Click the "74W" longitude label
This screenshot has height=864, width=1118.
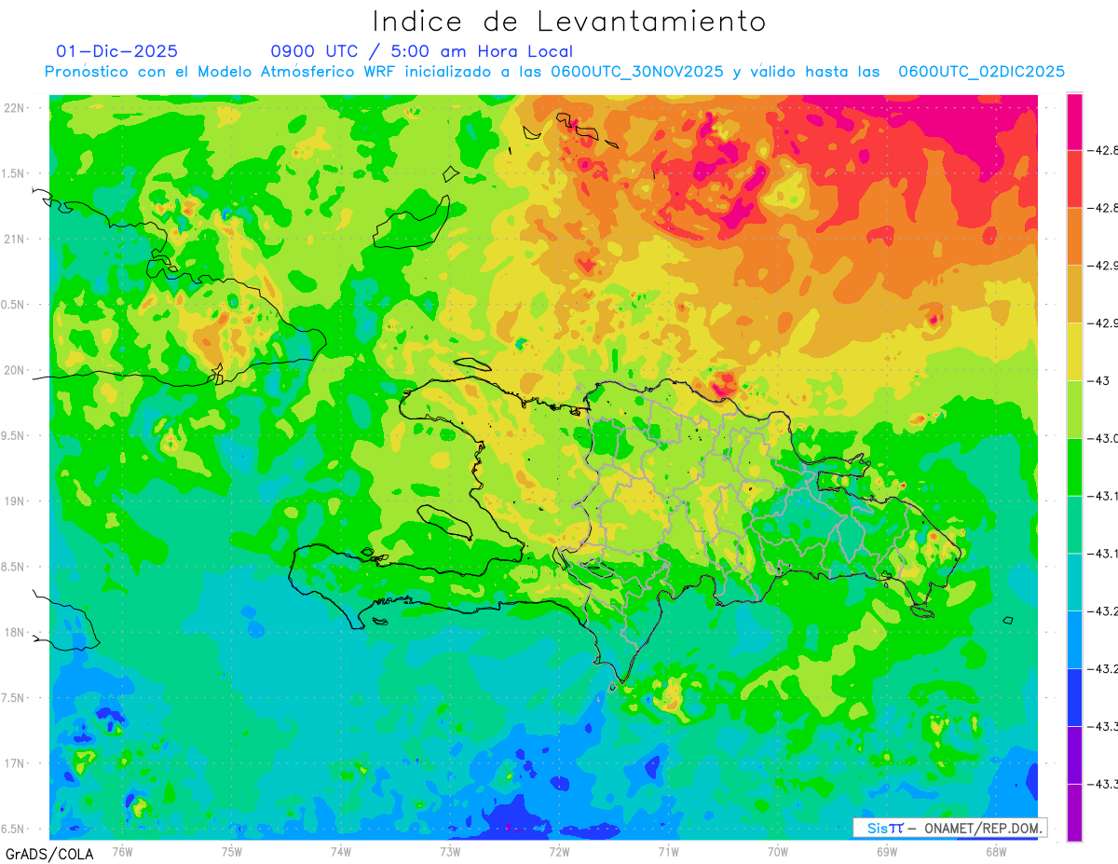coord(340,851)
